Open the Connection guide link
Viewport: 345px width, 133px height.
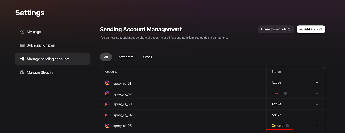coord(276,29)
